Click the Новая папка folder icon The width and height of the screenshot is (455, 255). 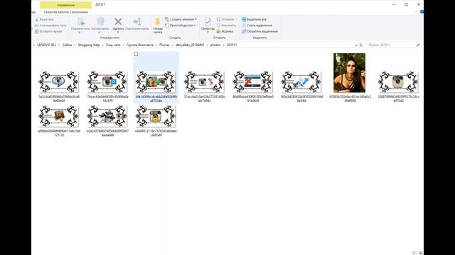coord(158,22)
